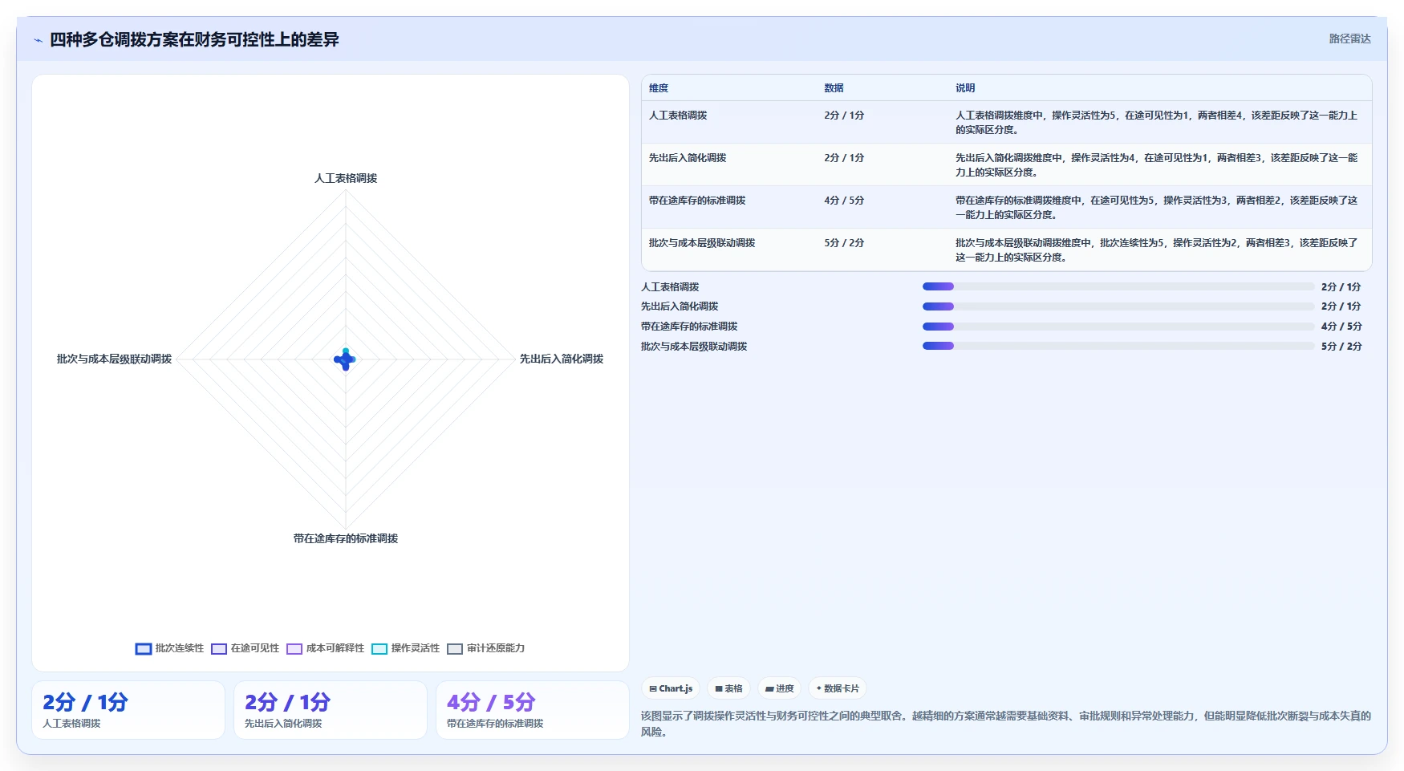This screenshot has width=1404, height=771.
Task: Click 批次与成本层级联动调拨 label in the progress list
Action: pyautogui.click(x=694, y=347)
